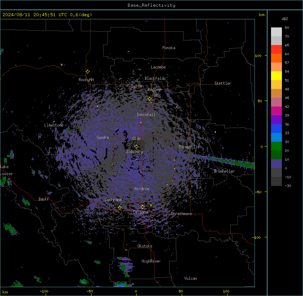This screenshot has height=296, width=303.
Task: Click the km unit label at bottom-left axis
Action: (5, 292)
